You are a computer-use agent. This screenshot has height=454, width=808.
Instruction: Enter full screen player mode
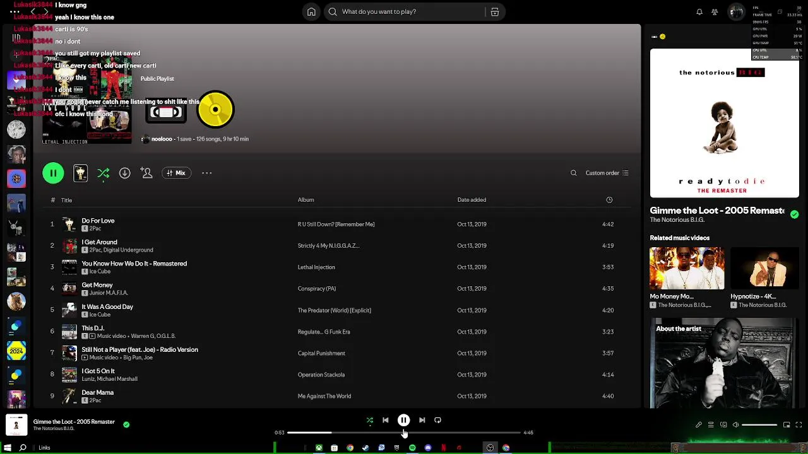tap(799, 425)
